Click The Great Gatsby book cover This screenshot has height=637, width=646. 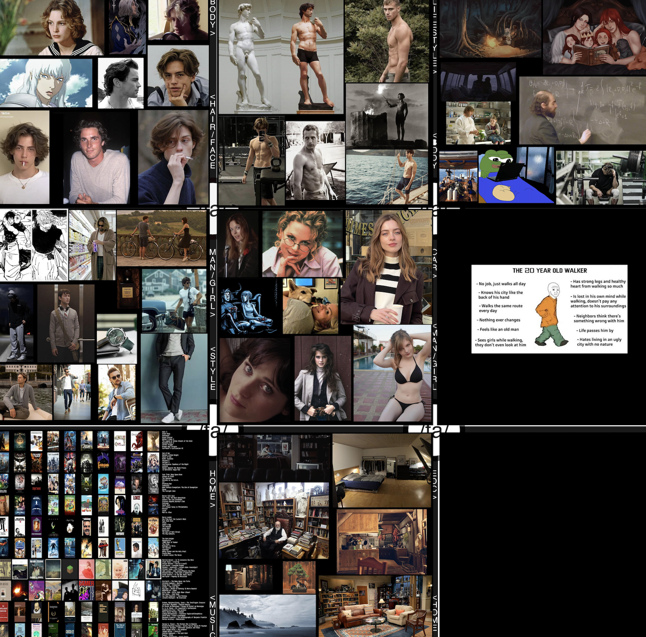[x=120, y=630]
